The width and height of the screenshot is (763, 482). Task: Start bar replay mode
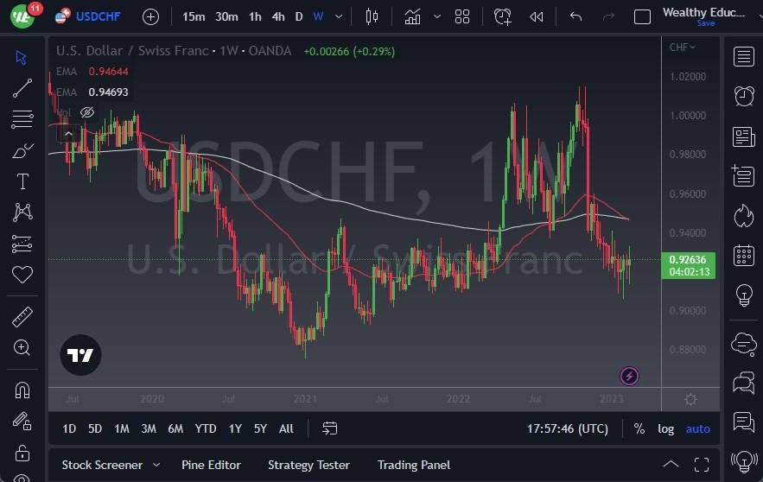(x=537, y=17)
